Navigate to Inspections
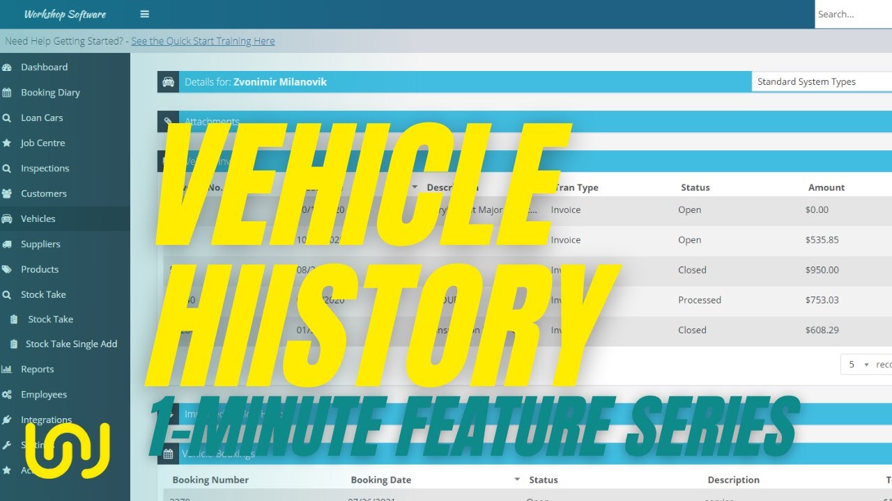Viewport: 892px width, 501px height. coord(45,168)
